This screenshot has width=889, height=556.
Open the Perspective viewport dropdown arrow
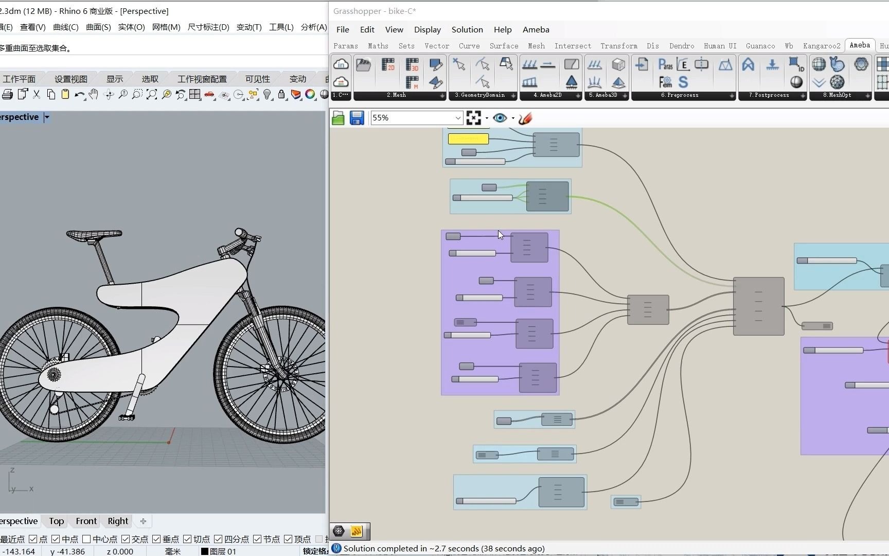pos(47,117)
